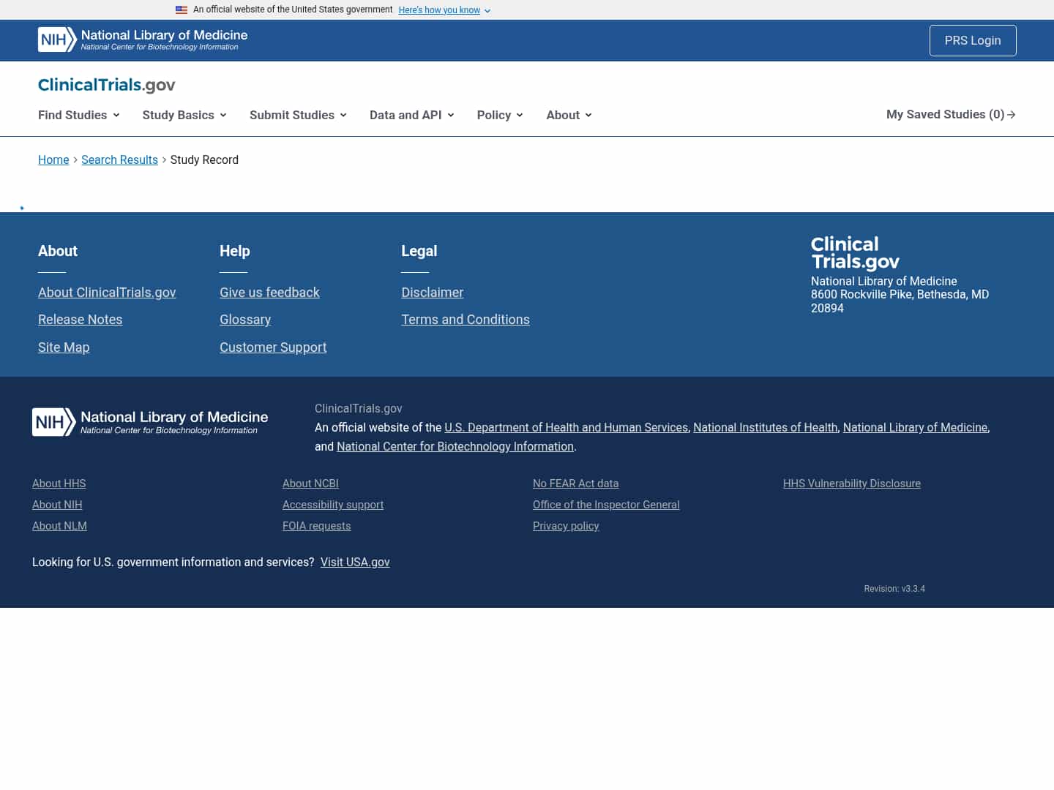
Task: Click the NLM logo in the footer
Action: pyautogui.click(x=149, y=422)
